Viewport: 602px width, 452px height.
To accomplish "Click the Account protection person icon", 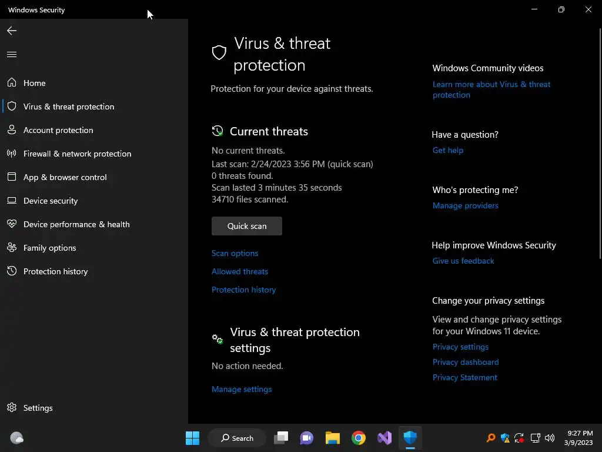I will pyautogui.click(x=12, y=130).
